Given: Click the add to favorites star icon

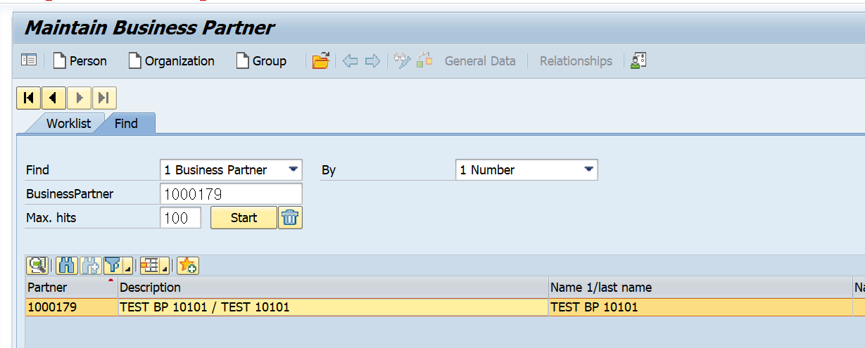Looking at the screenshot, I should (x=188, y=265).
